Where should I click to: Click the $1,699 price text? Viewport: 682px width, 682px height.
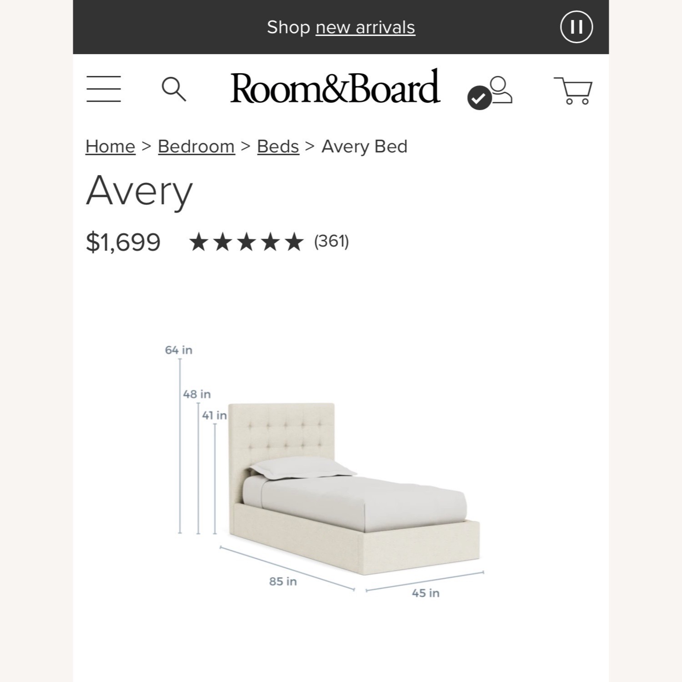click(x=124, y=241)
